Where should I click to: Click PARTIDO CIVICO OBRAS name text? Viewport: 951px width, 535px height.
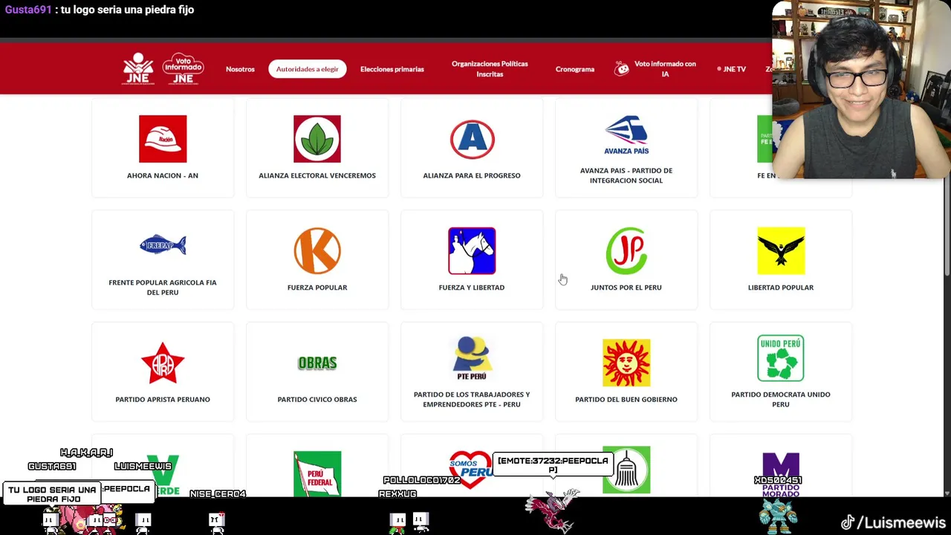click(317, 400)
